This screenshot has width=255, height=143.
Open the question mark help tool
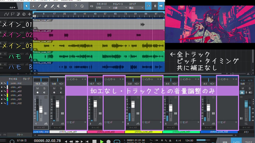[x=76, y=6]
